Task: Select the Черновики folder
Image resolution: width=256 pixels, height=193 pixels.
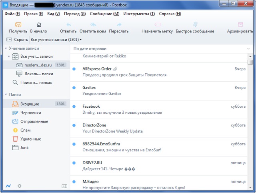Action: (30, 113)
